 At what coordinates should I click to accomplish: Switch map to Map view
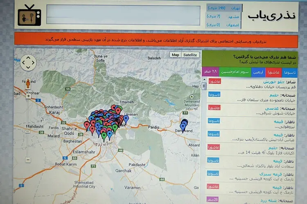click(x=176, y=55)
